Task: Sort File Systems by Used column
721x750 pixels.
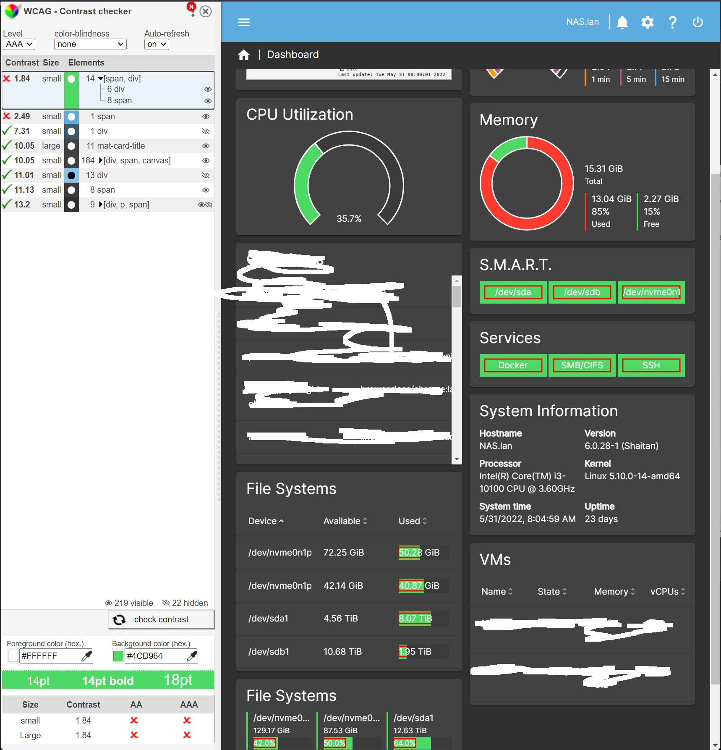Action: coord(413,521)
